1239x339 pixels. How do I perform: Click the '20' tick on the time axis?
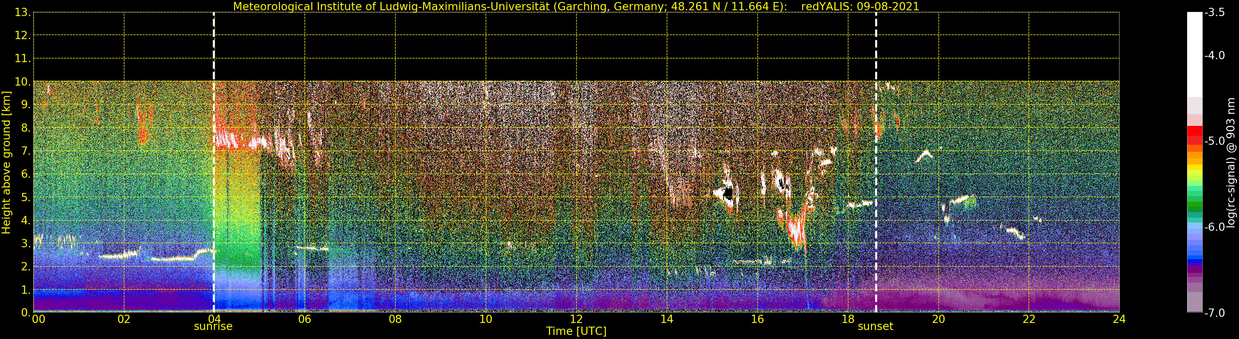point(939,319)
